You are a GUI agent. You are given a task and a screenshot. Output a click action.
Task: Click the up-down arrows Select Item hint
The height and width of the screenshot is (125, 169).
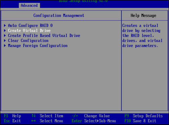(47, 116)
